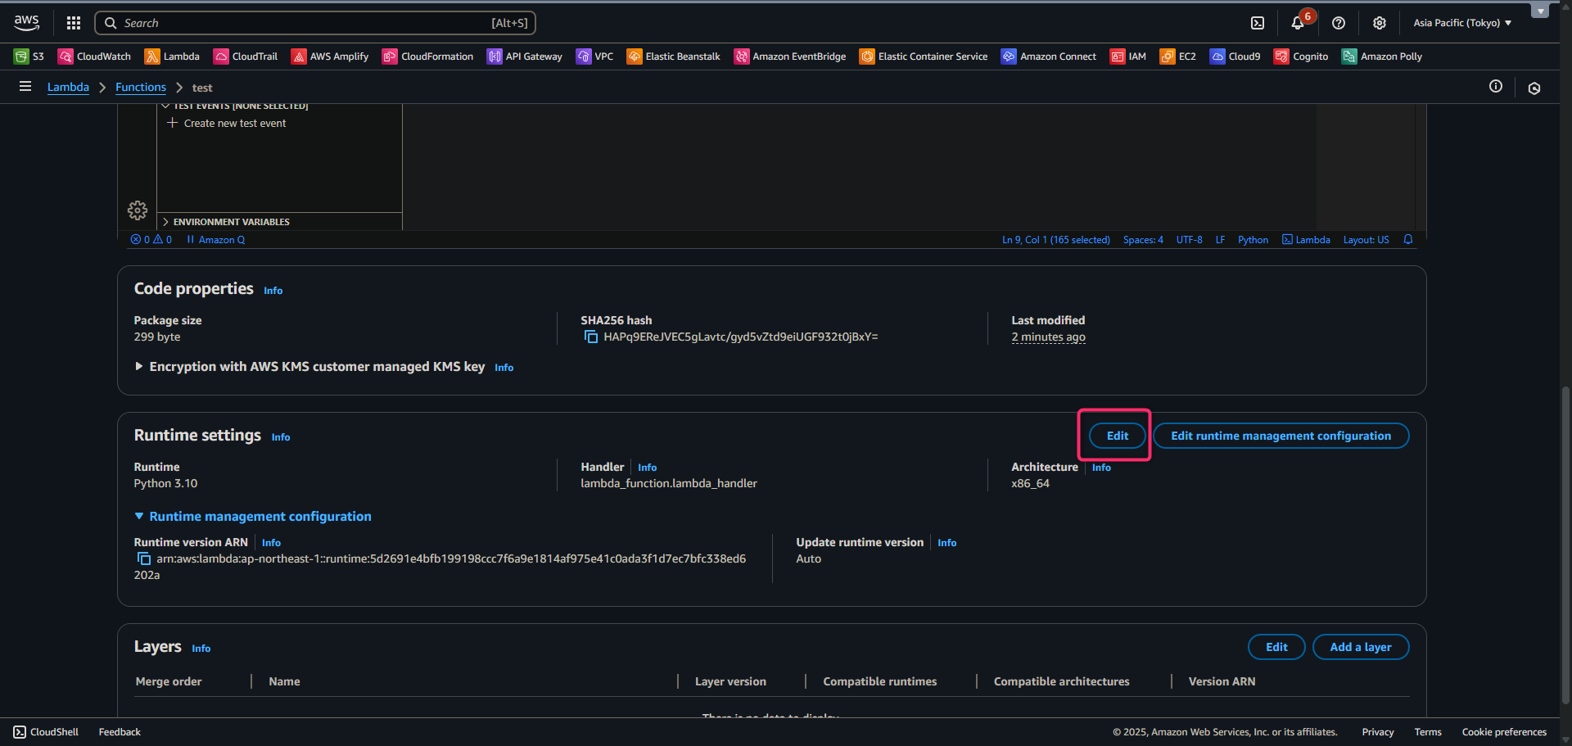Copy the Runtime version ARN
Screen dimensions: 1572x746
(144, 559)
